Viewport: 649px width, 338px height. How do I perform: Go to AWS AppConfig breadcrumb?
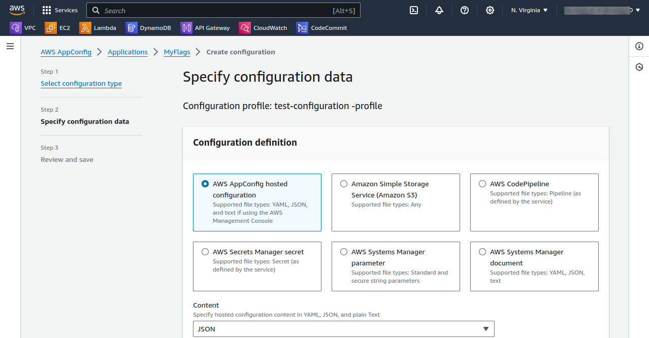[x=66, y=52]
